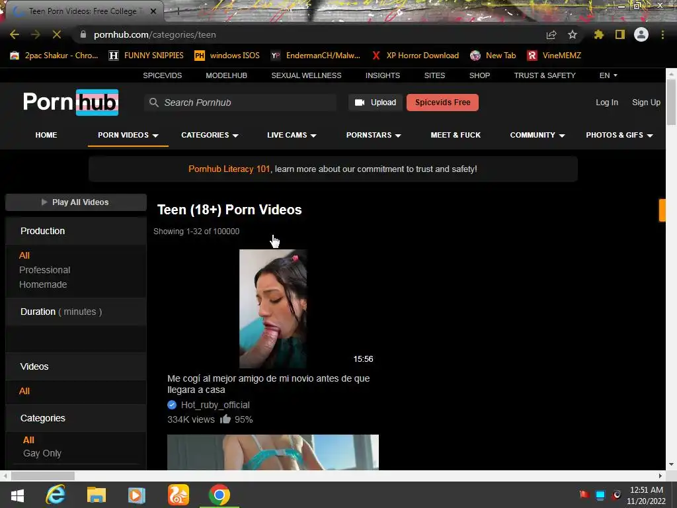The width and height of the screenshot is (677, 508).
Task: Open the EN language dropdown
Action: [608, 75]
